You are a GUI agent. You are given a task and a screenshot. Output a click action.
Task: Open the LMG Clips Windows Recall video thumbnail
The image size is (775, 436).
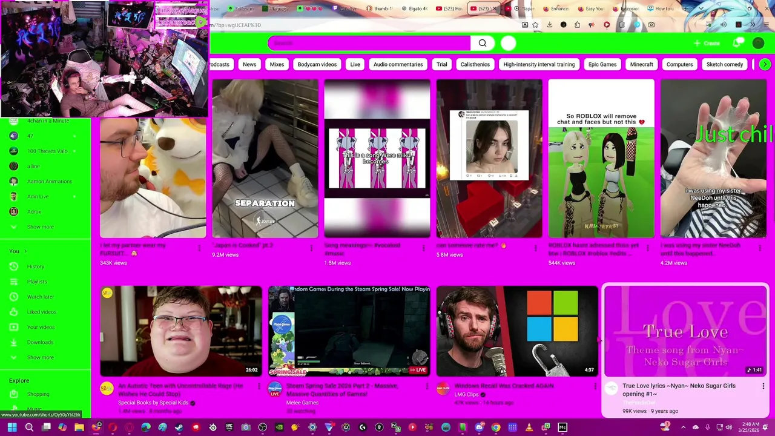[x=517, y=331]
